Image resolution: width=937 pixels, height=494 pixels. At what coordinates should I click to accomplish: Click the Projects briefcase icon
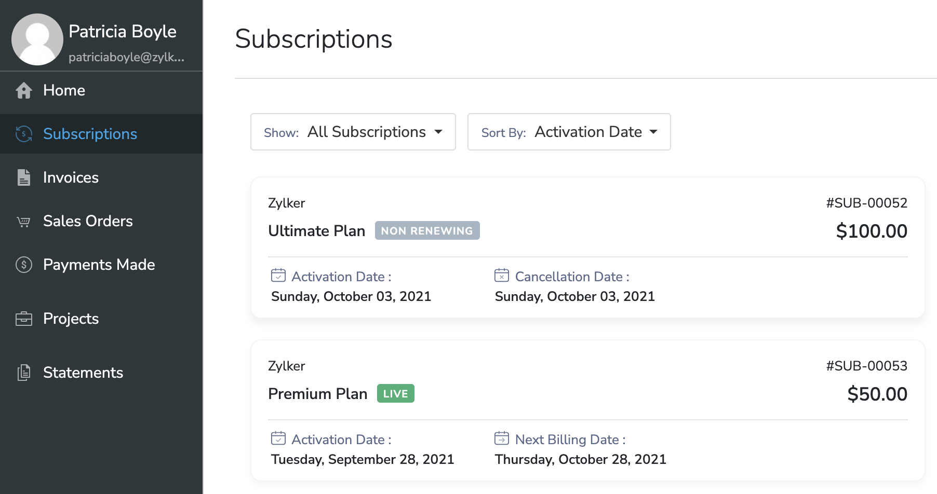24,319
